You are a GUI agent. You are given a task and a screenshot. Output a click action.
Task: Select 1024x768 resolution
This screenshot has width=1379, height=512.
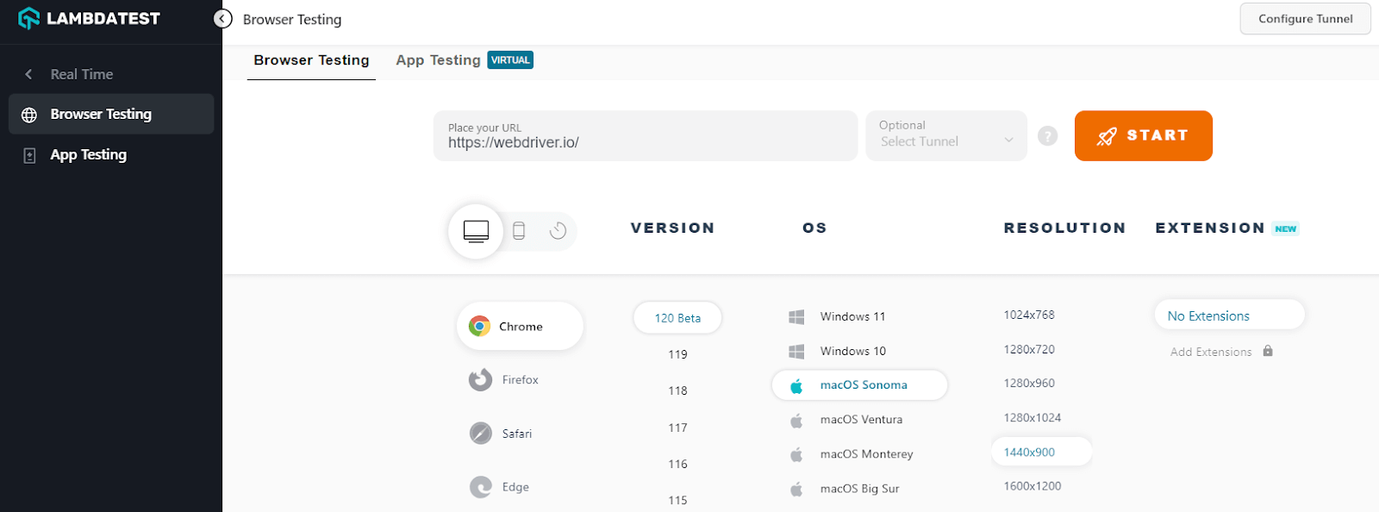[1029, 315]
